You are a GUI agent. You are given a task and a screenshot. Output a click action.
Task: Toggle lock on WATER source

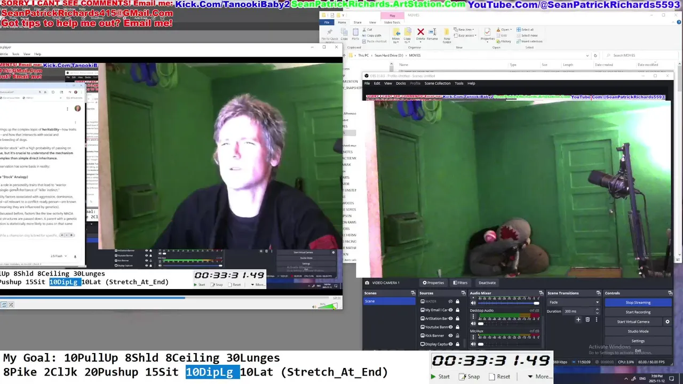tap(457, 301)
